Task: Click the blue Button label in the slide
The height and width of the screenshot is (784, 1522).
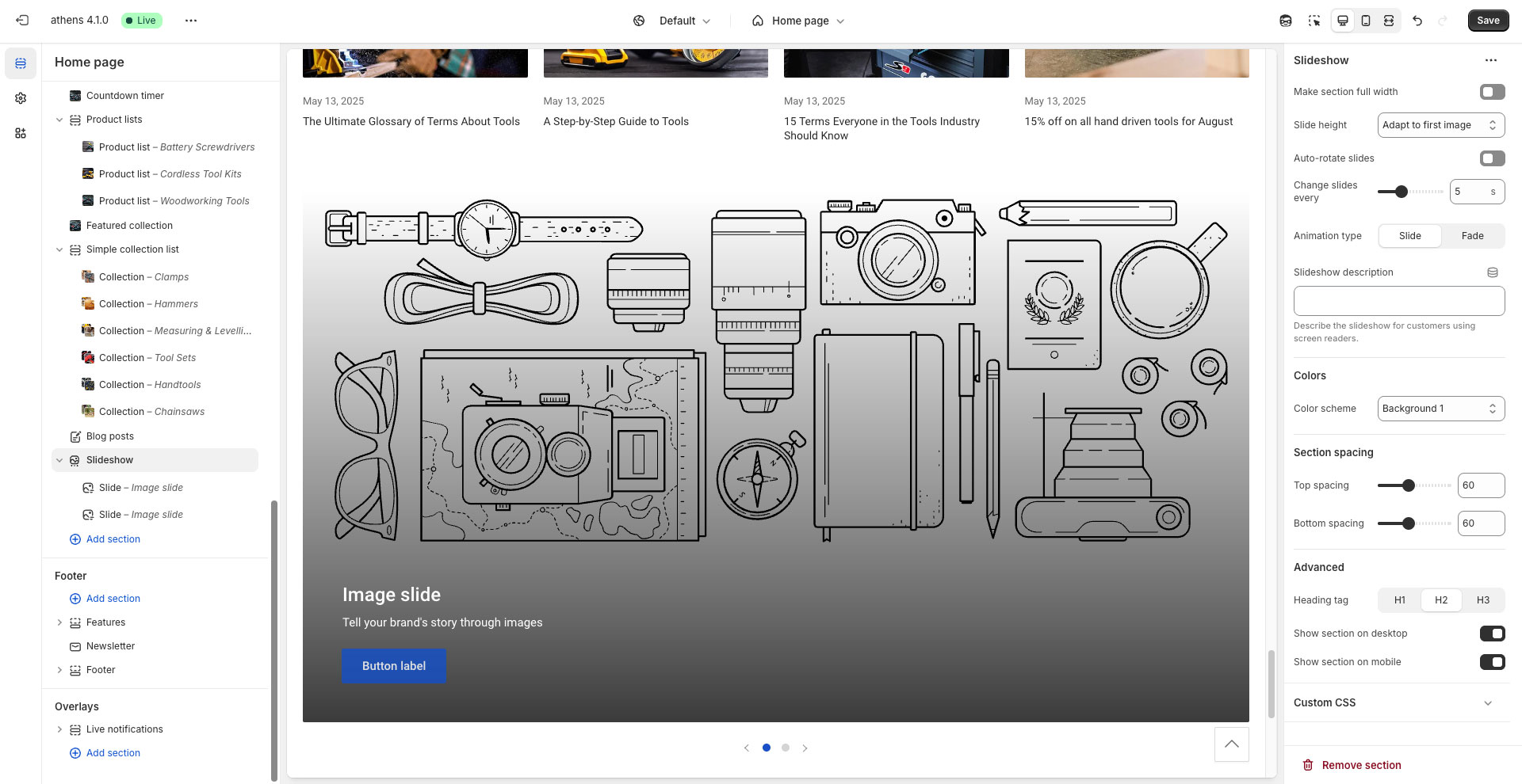Action: click(x=394, y=666)
